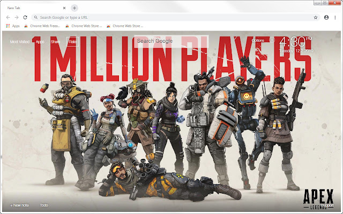Add a note with + New note
Screen dimensions: 343x214
pos(19,205)
